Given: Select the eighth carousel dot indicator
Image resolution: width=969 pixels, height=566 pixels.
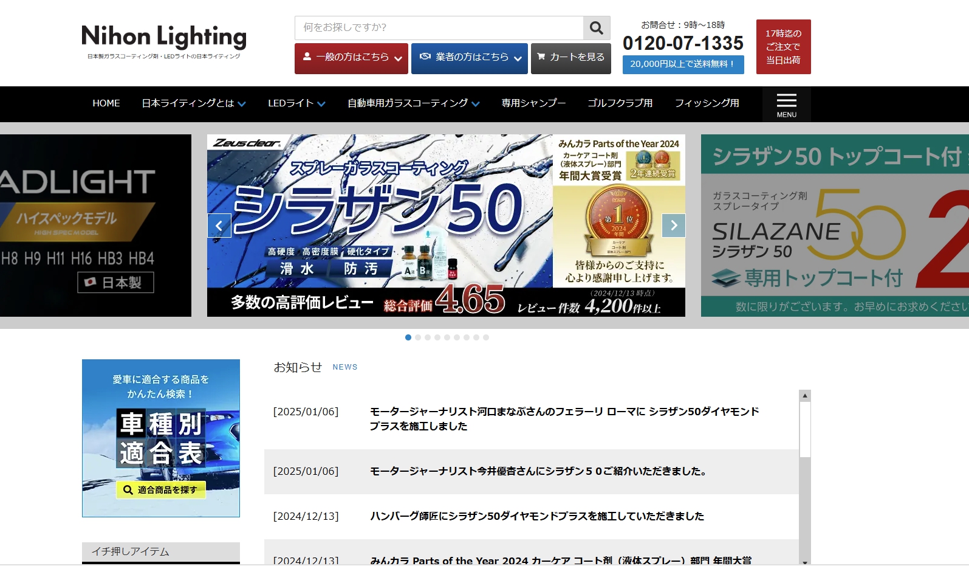Looking at the screenshot, I should (476, 337).
